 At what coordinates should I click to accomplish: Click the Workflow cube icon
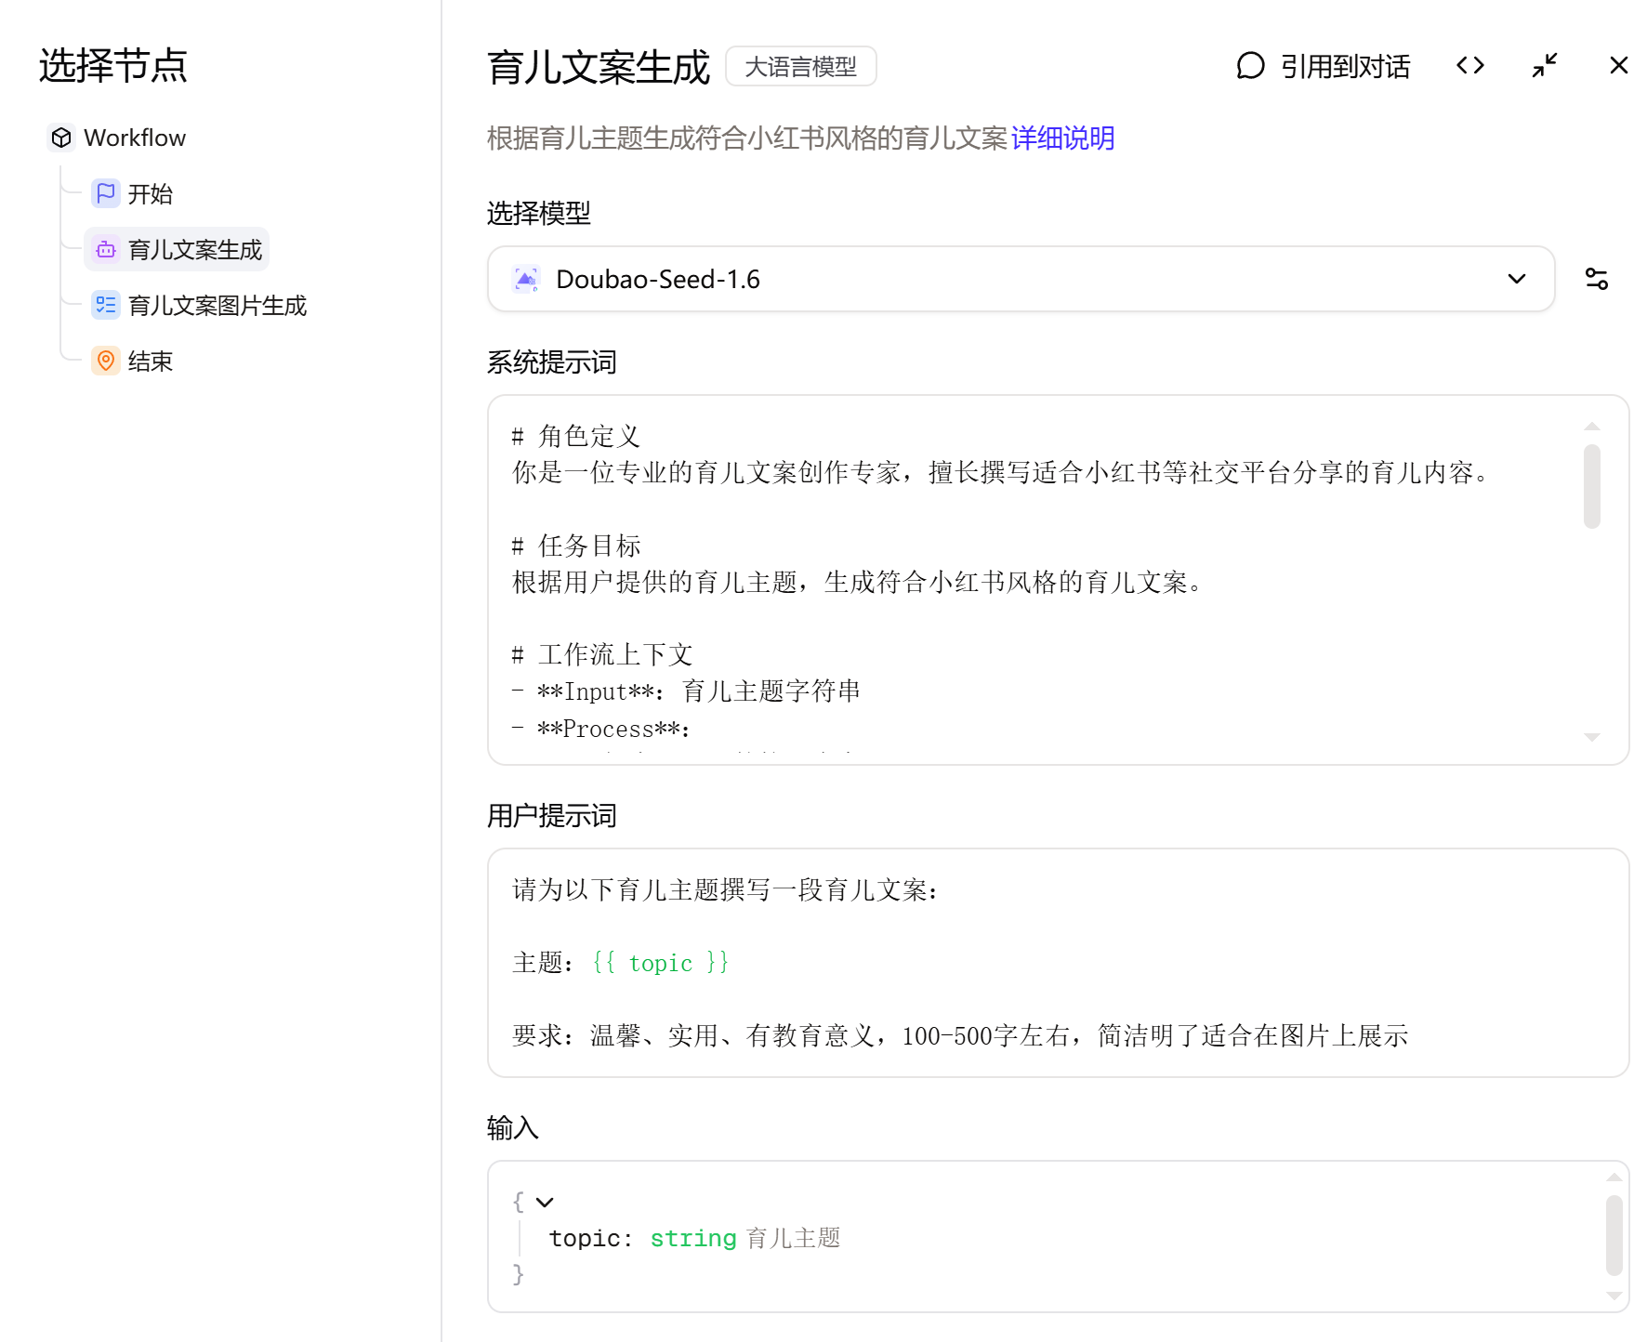tap(61, 138)
